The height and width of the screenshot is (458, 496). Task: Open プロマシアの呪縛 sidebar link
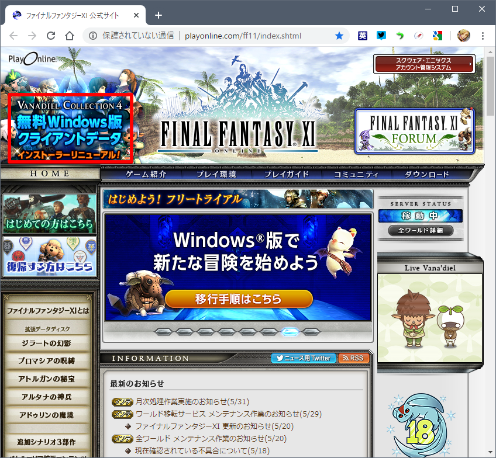(47, 360)
